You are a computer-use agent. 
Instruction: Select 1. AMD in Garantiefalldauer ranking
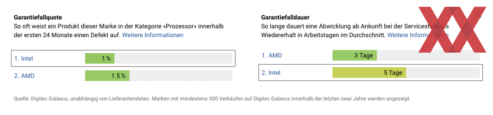pos(272,55)
